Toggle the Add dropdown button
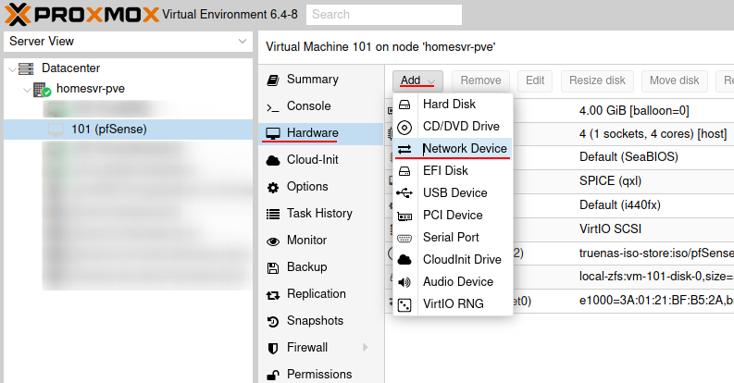The image size is (734, 383). pyautogui.click(x=417, y=80)
